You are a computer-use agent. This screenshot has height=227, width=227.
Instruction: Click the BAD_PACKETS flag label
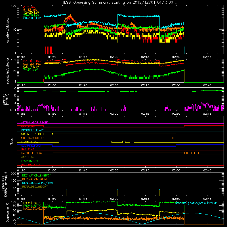point(31,165)
